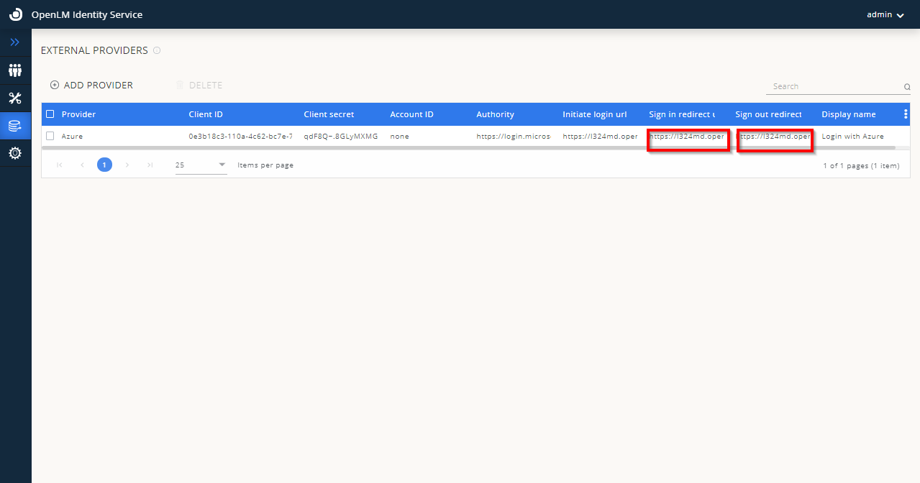Select the External Providers database icon
The image size is (920, 483).
[15, 126]
